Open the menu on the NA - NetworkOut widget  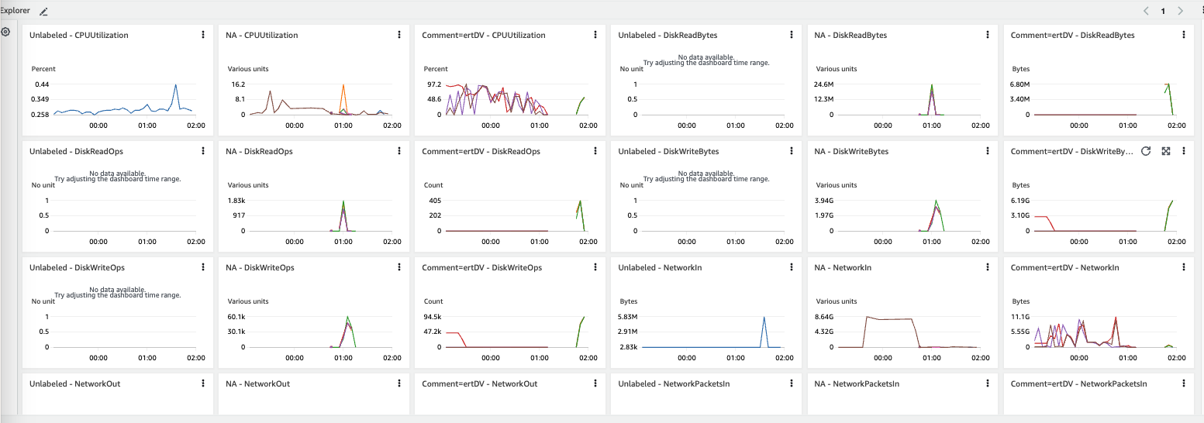399,383
